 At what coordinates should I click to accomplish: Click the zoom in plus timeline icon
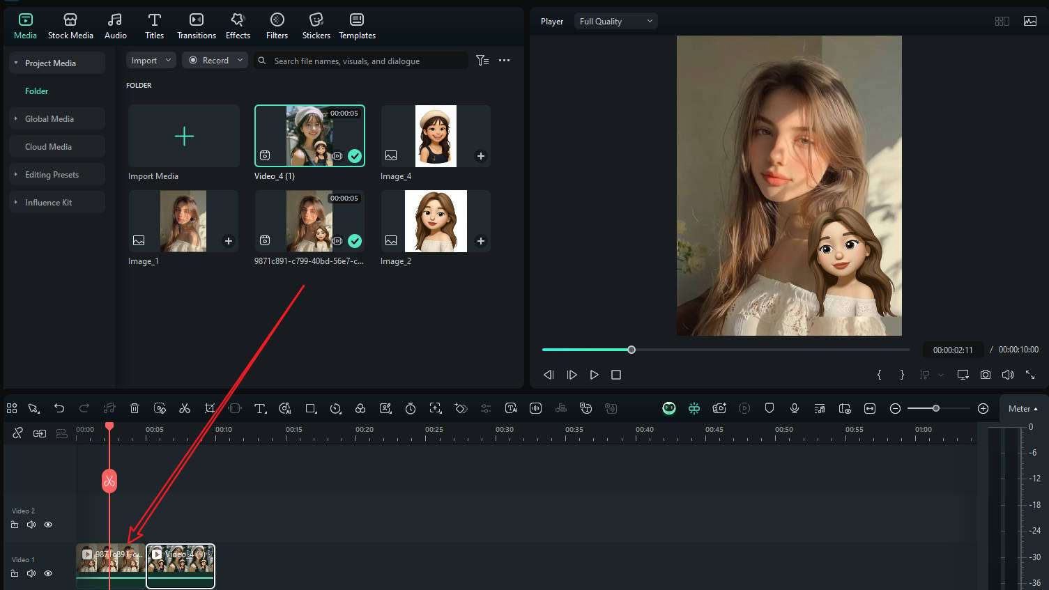click(983, 408)
